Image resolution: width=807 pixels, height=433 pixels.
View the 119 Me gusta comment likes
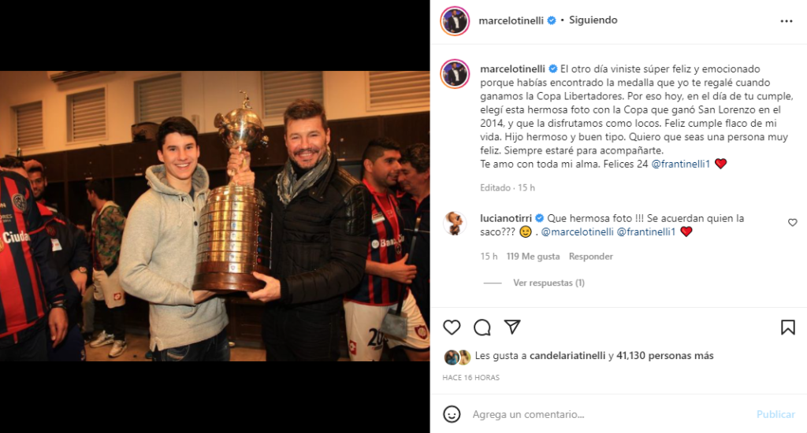(533, 256)
